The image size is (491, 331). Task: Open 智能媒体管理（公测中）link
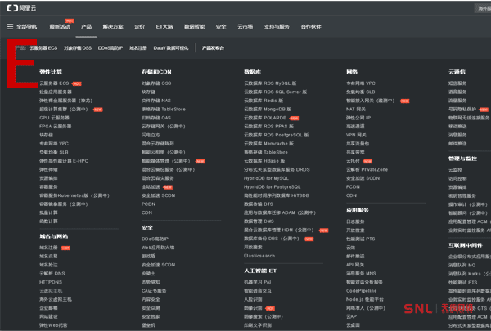coord(166,161)
